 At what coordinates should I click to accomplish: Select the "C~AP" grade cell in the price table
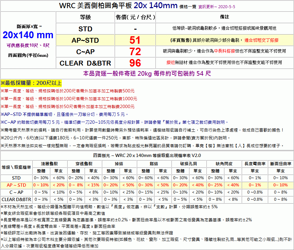click(85, 52)
